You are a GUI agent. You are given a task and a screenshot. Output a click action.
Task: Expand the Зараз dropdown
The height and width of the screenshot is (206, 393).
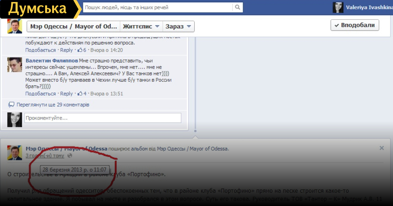(x=178, y=26)
